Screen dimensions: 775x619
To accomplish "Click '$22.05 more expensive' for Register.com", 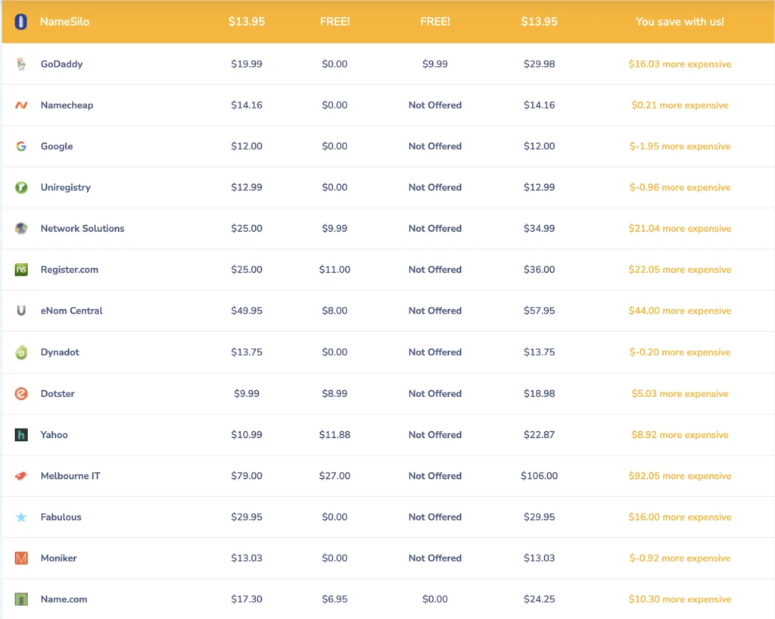I will pyautogui.click(x=680, y=270).
